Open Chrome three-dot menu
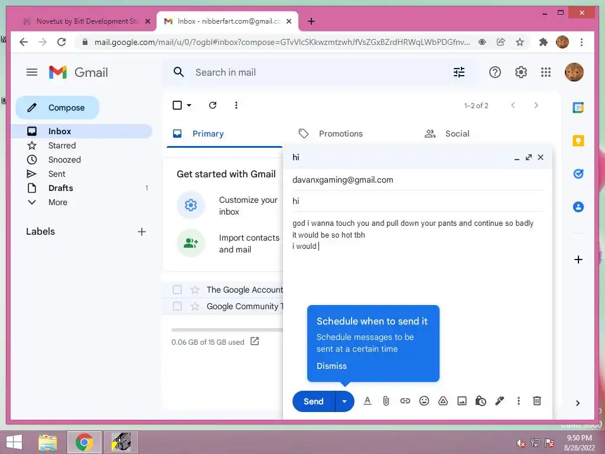The image size is (605, 454). tap(581, 42)
